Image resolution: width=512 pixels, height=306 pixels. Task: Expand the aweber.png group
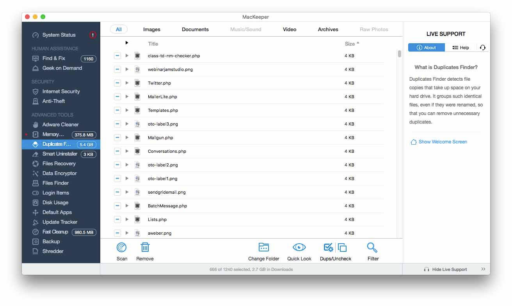pyautogui.click(x=127, y=233)
